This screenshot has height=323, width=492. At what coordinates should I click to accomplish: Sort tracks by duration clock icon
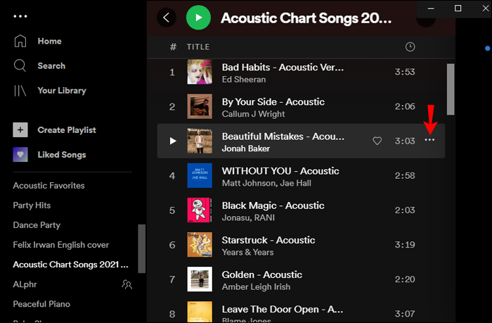coord(410,47)
